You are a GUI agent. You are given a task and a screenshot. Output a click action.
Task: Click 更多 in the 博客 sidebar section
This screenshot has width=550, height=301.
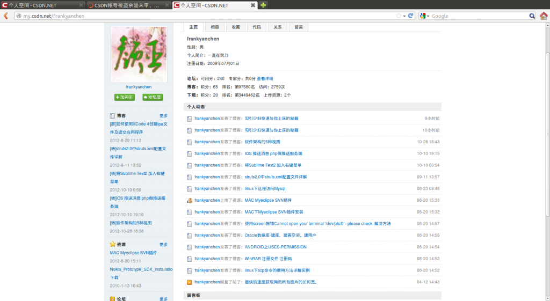pyautogui.click(x=163, y=116)
